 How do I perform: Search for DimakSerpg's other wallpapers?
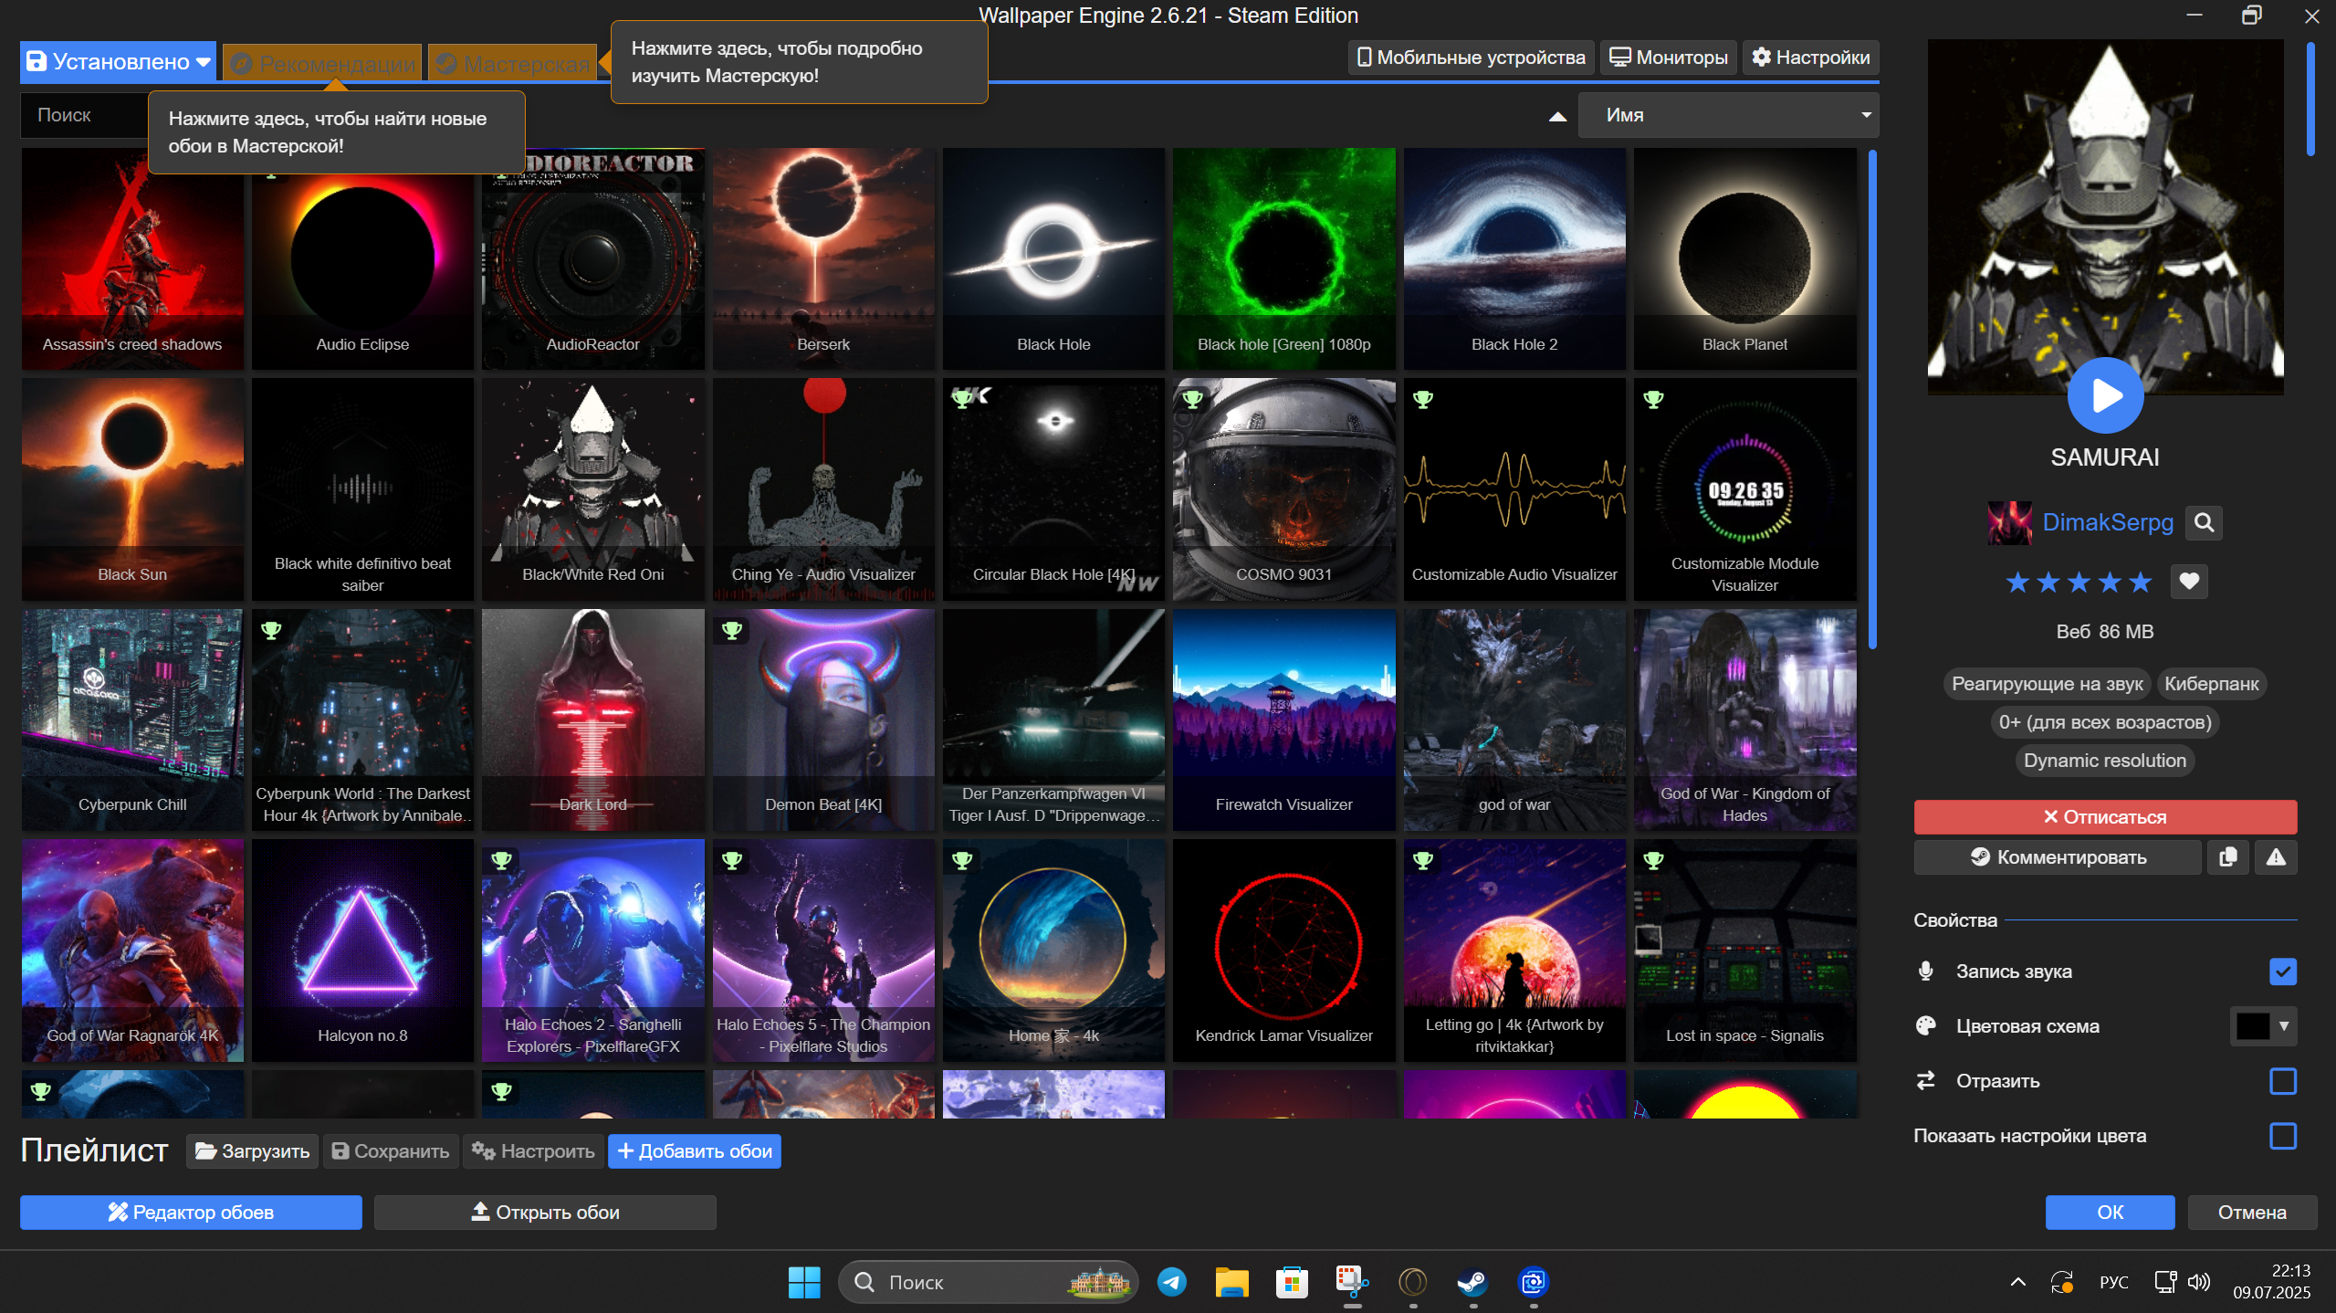point(2204,522)
